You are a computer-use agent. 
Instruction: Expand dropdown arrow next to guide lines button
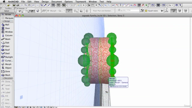[x=55, y=5]
